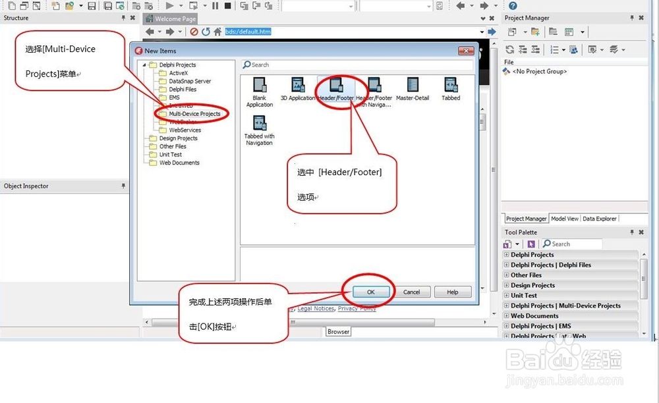
Task: Click OK in New Items dialog
Action: click(370, 292)
